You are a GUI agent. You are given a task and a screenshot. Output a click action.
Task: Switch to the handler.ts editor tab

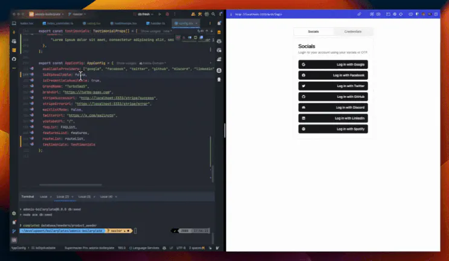pyautogui.click(x=155, y=23)
